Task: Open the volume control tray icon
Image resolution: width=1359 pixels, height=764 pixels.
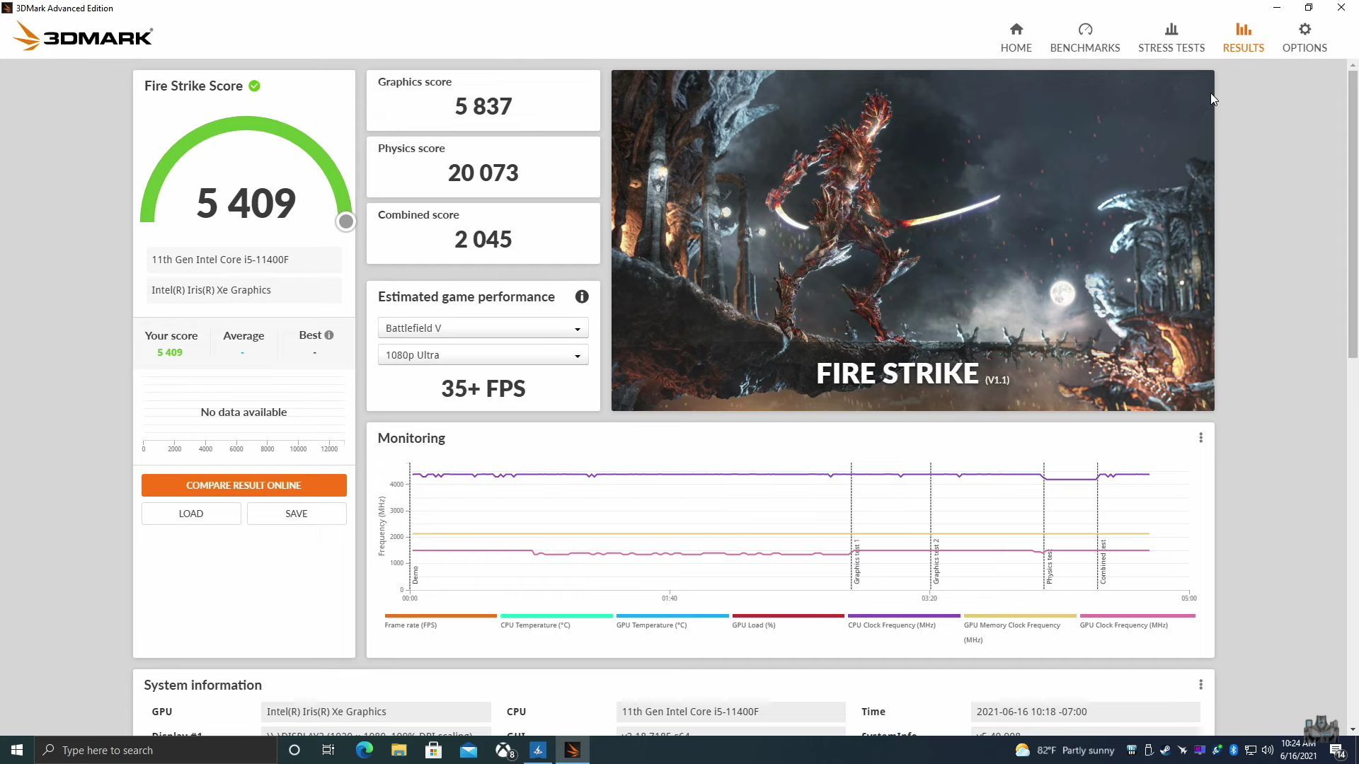Action: pyautogui.click(x=1267, y=750)
